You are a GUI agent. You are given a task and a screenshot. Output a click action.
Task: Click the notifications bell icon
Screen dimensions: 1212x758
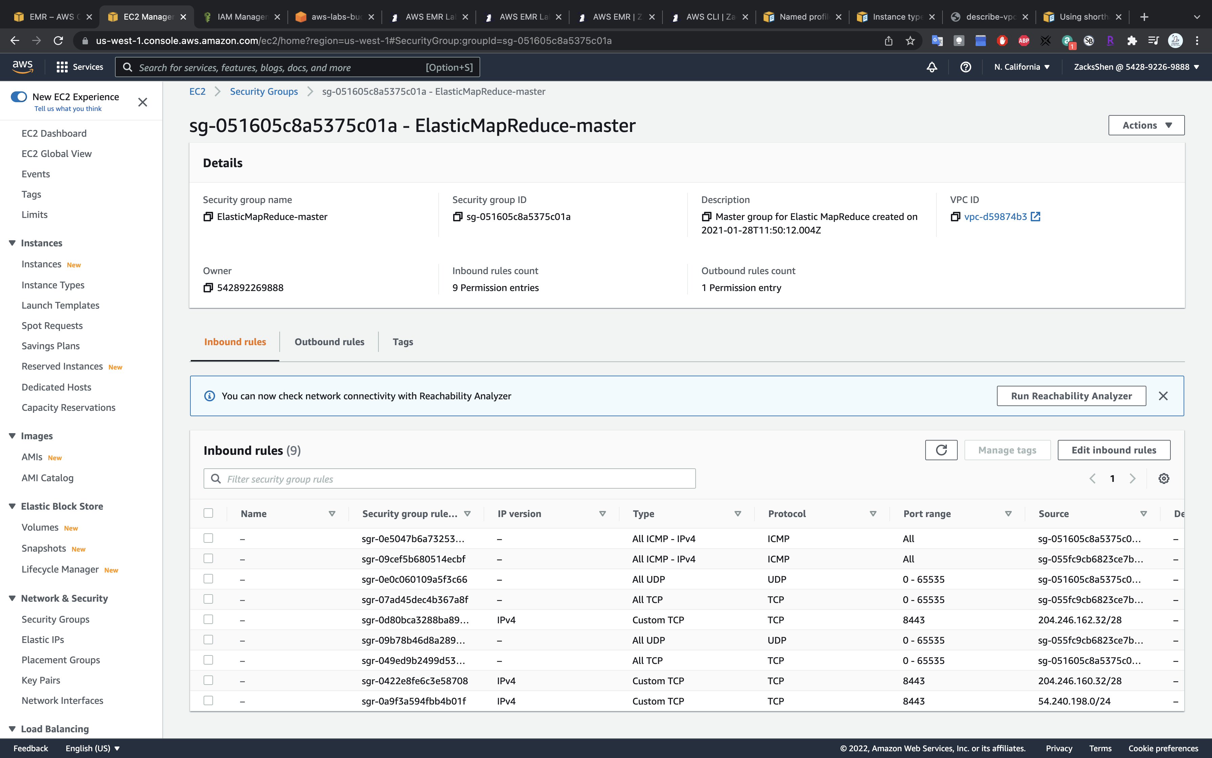tap(932, 67)
